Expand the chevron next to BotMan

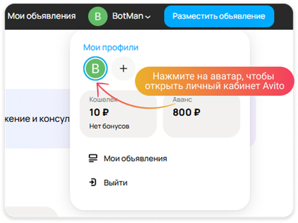pyautogui.click(x=148, y=17)
